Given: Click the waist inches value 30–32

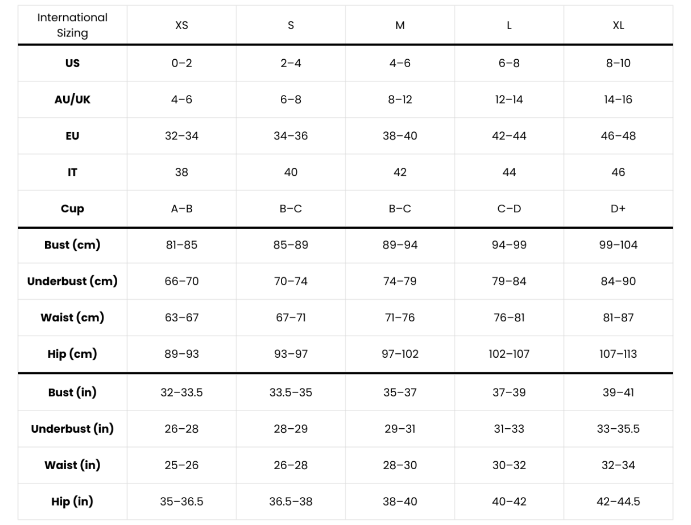Looking at the screenshot, I should (x=509, y=465).
